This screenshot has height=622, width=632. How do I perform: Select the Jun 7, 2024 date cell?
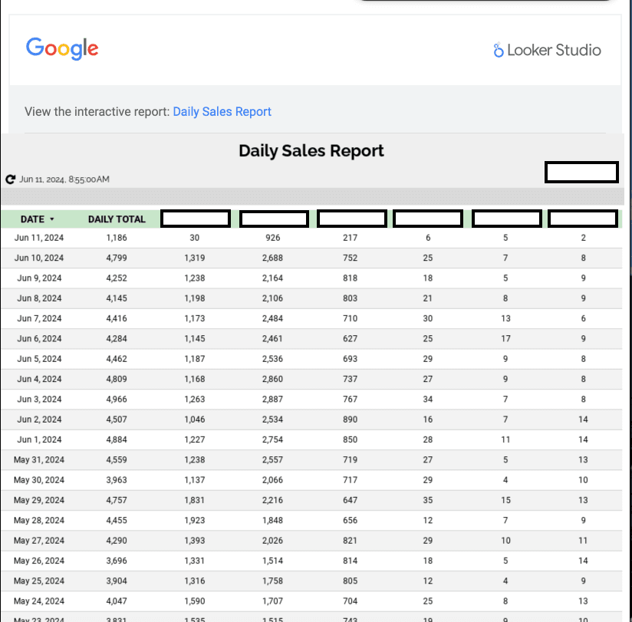[39, 318]
